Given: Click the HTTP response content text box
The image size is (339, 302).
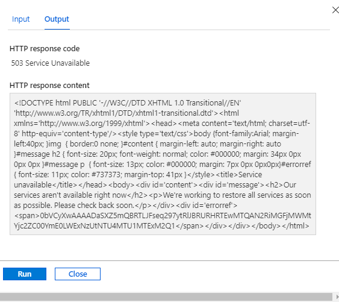Looking at the screenshot, I should click(163, 164).
